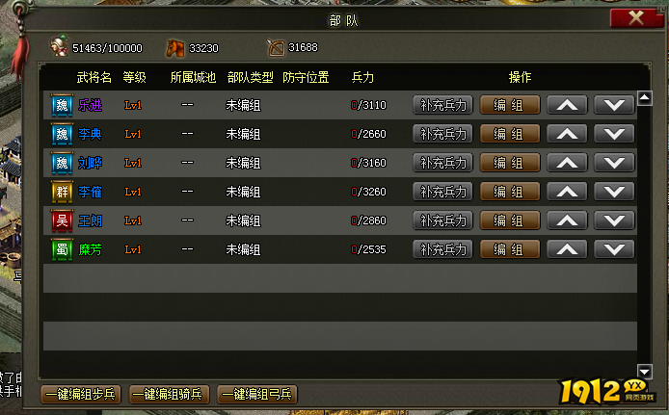Move 刘晔 up in the list
This screenshot has width=669, height=415.
(567, 163)
